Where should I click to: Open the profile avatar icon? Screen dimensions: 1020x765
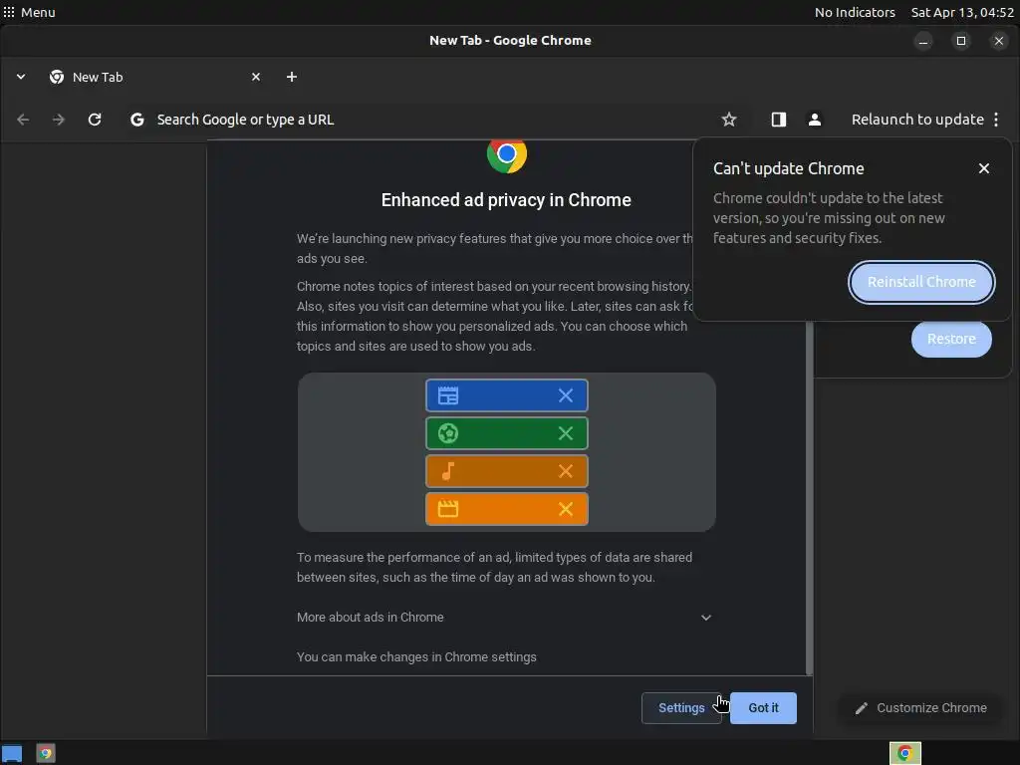tap(815, 120)
